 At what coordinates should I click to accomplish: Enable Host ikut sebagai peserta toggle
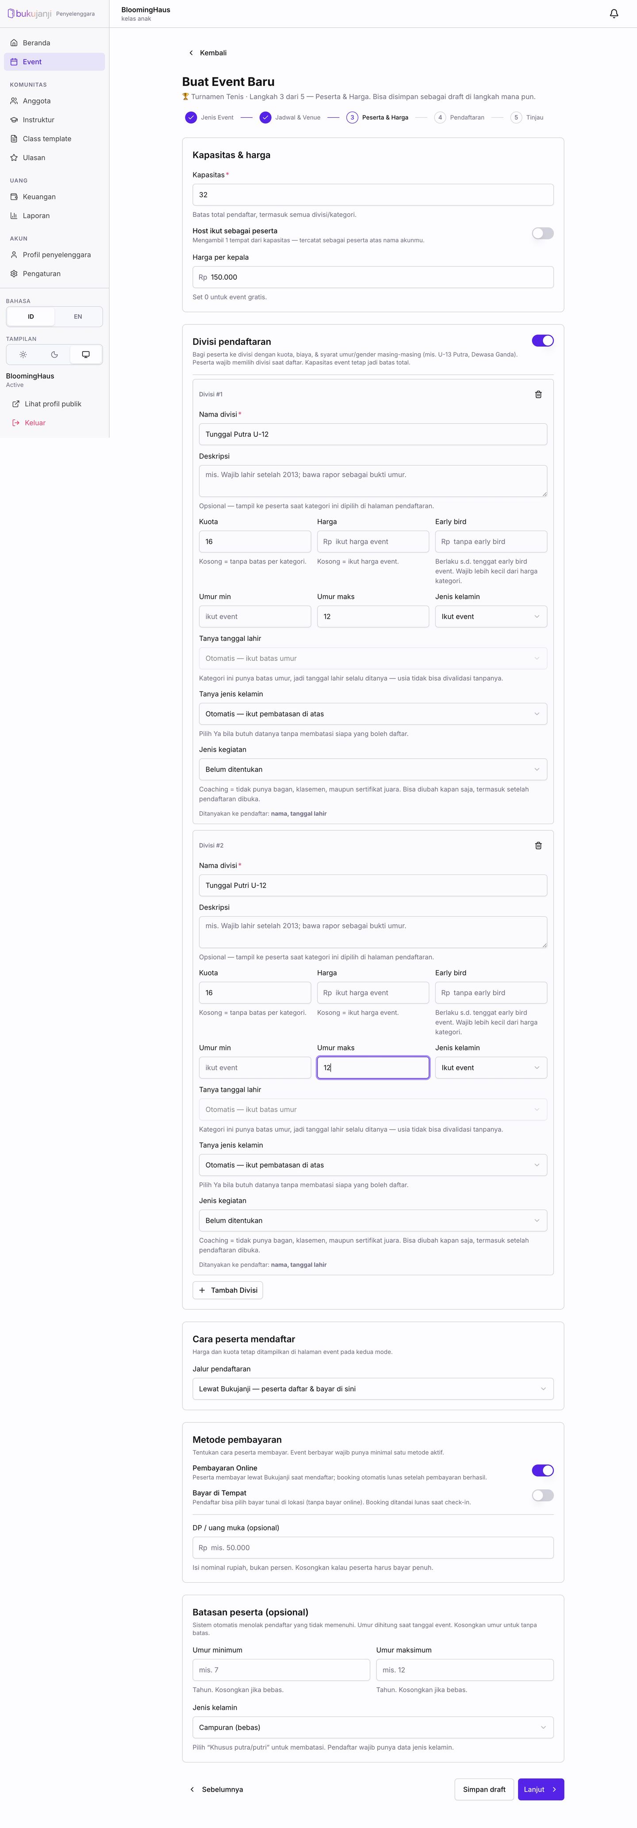pos(543,233)
